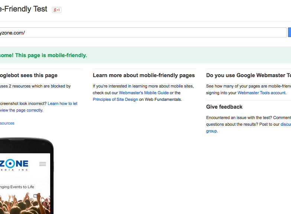This screenshot has width=291, height=214.
Task: Click the 'Friendly Test' page title
Action: click(x=26, y=9)
